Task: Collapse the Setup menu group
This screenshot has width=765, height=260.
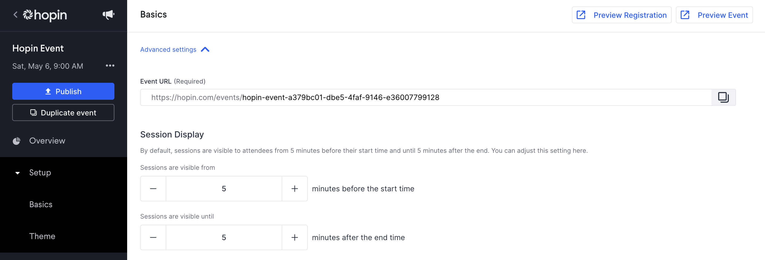Action: click(x=18, y=173)
